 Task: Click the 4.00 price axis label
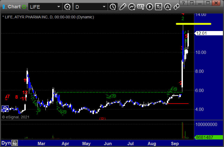click(x=199, y=110)
